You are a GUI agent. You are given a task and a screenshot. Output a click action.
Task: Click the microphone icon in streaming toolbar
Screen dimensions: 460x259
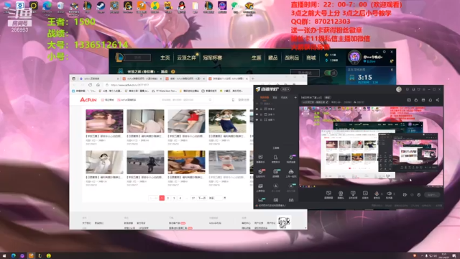(377, 194)
